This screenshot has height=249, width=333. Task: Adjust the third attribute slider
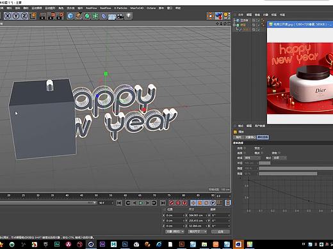pos(288,174)
